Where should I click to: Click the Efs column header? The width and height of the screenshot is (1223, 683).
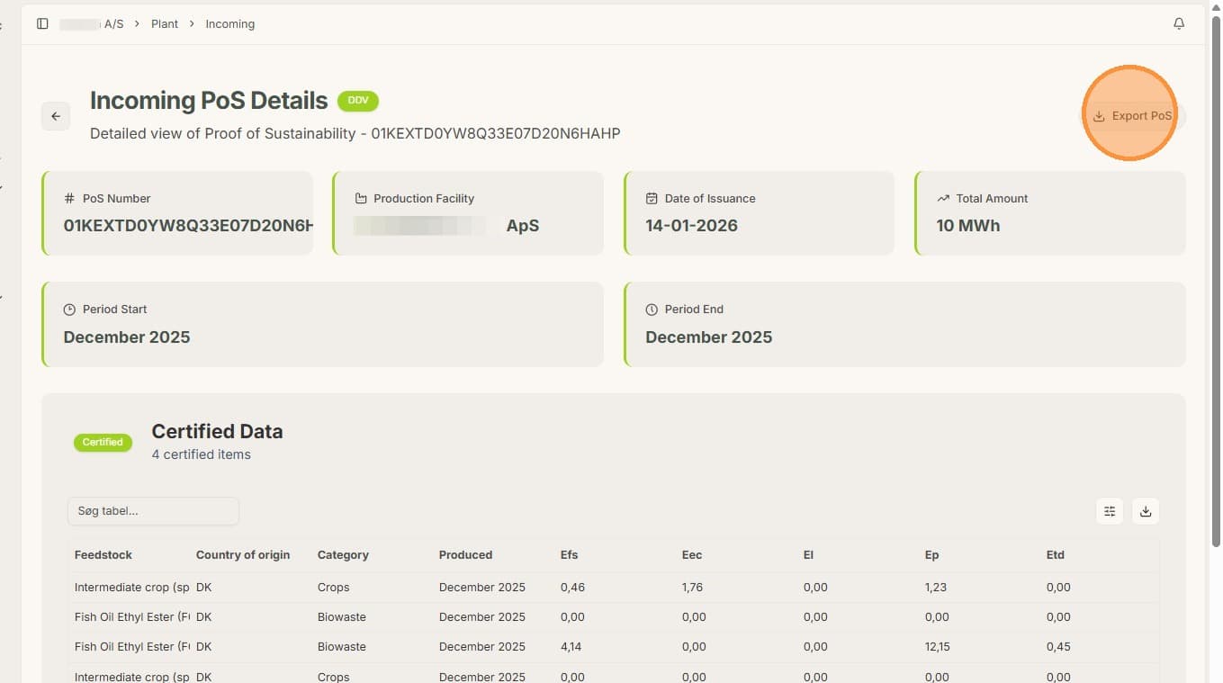coord(569,555)
